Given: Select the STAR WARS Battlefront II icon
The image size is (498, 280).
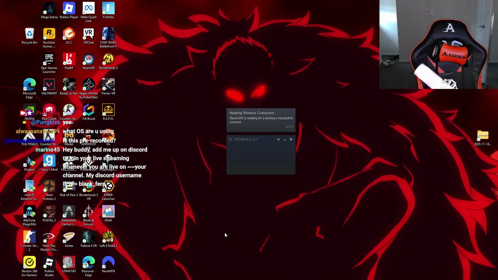Looking at the screenshot, I should [108, 38].
